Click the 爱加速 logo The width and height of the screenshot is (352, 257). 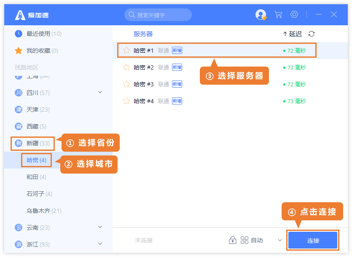coord(32,15)
